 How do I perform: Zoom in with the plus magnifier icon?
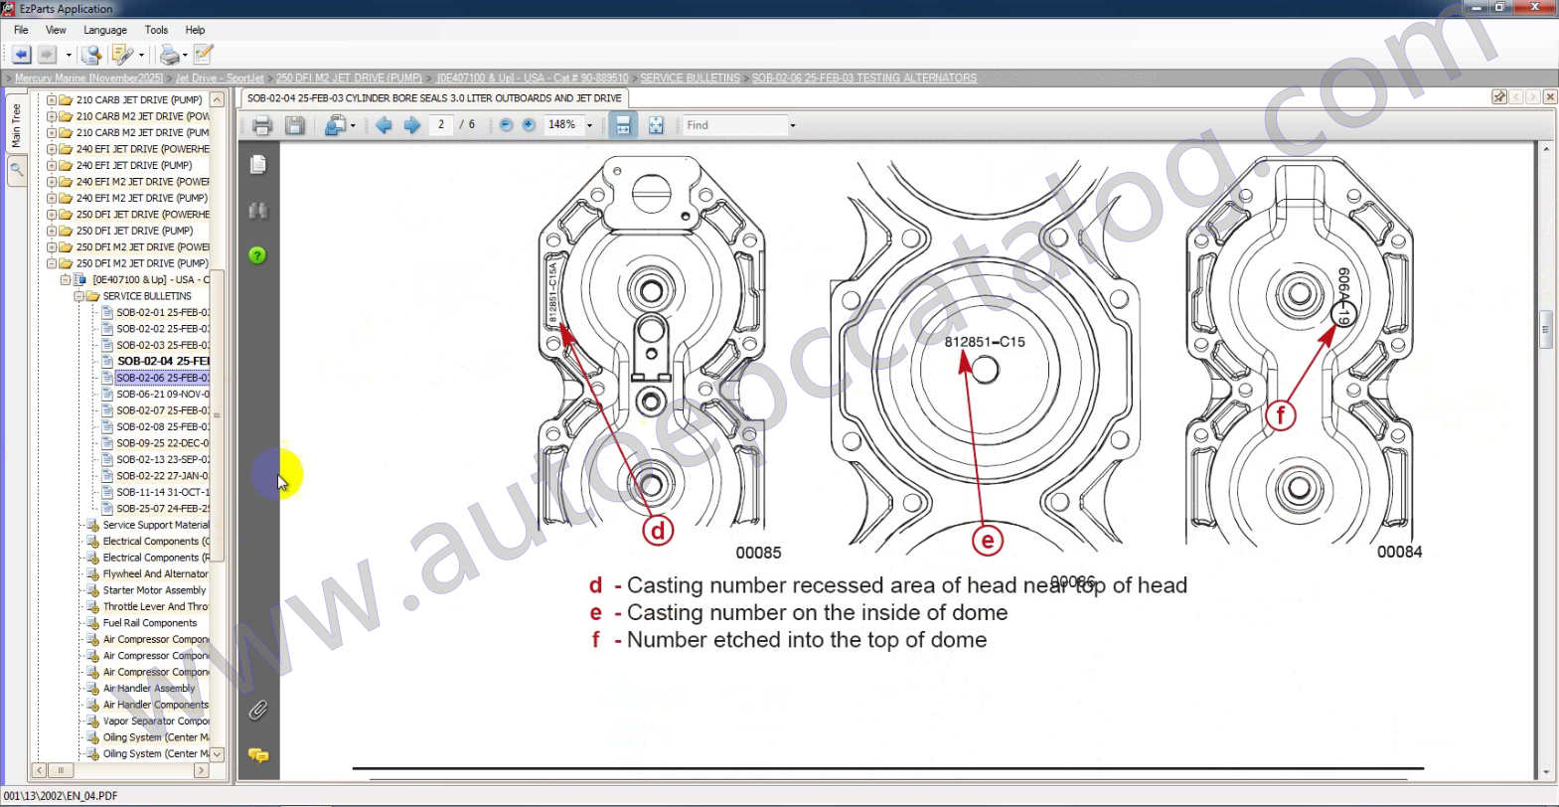[529, 125]
